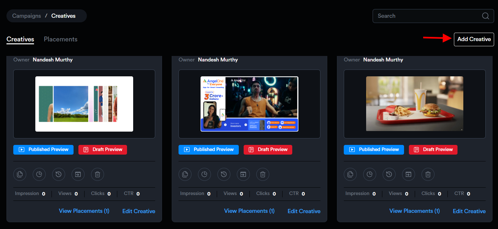Open analytics pie chart icon on AngelOne creative
The height and width of the screenshot is (229, 498).
(204, 175)
